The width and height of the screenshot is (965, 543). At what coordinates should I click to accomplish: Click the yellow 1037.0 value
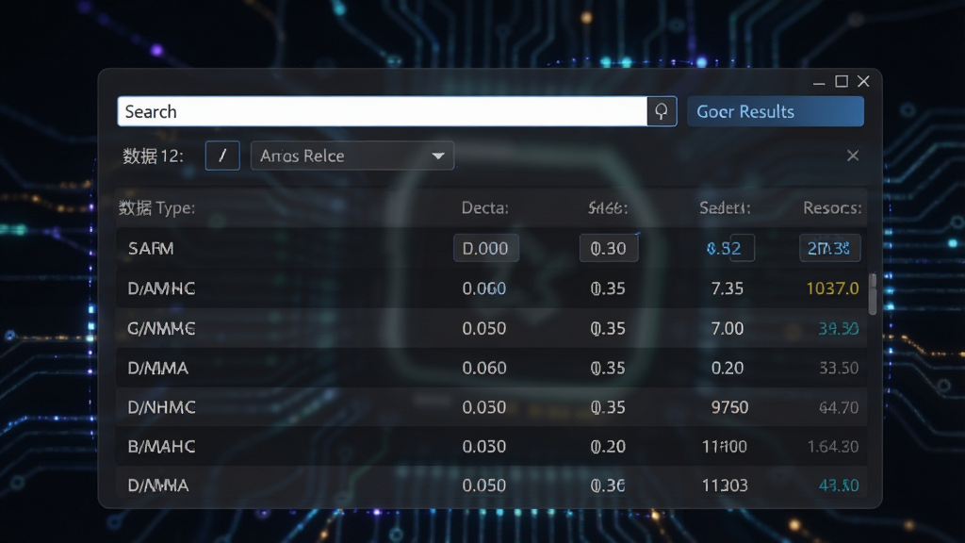(832, 288)
